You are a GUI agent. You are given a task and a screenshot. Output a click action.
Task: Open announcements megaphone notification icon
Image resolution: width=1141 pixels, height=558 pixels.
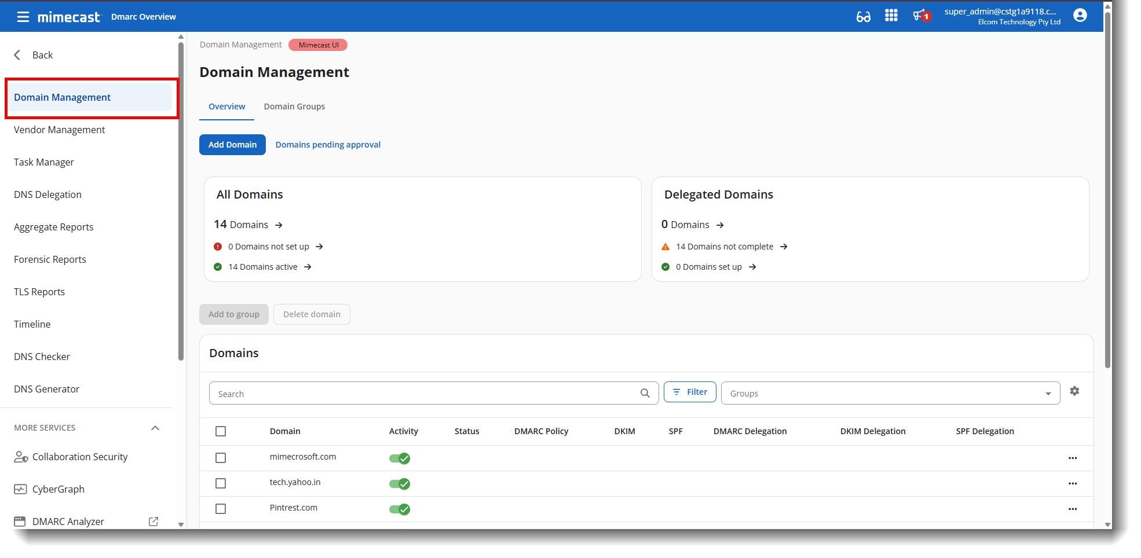click(x=920, y=16)
